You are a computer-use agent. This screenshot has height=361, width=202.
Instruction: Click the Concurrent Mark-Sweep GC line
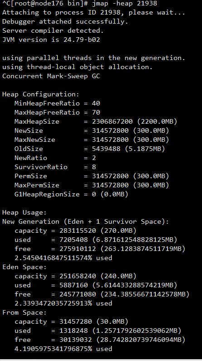point(51,76)
